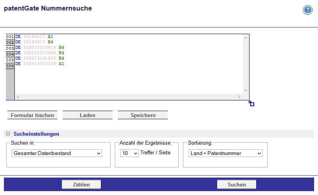
Task: Collapse the Sucheinstellungen section minus icon
Action: pyautogui.click(x=8, y=134)
